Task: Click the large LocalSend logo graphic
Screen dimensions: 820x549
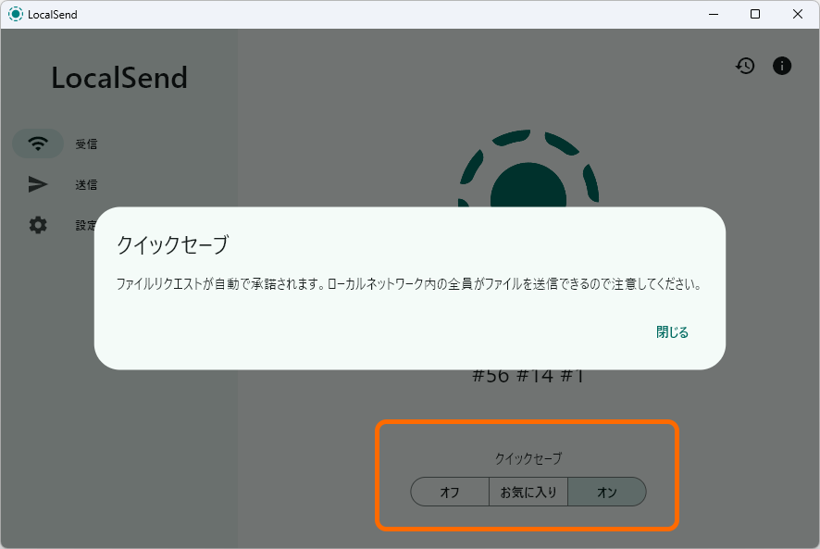Action: (x=528, y=168)
